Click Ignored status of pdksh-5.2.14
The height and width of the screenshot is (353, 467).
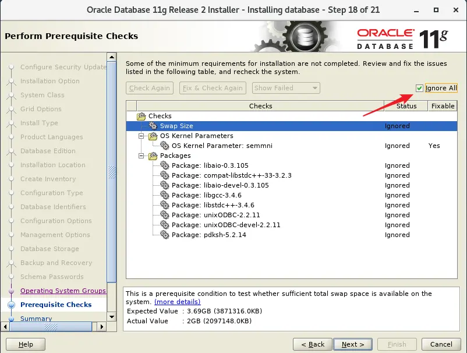[397, 235]
